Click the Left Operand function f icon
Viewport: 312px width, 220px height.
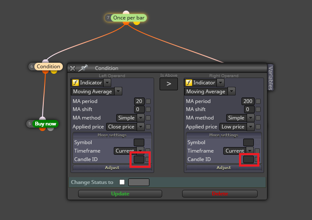76,83
